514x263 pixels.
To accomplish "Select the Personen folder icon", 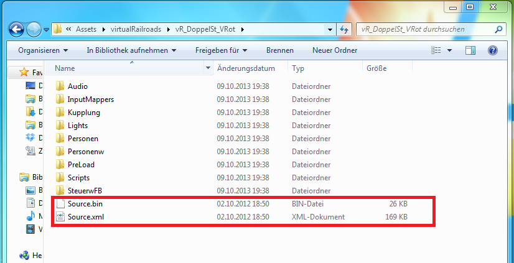I will (60, 139).
